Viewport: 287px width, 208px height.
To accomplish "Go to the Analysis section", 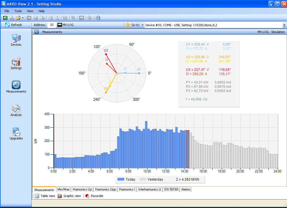I will click(x=16, y=110).
